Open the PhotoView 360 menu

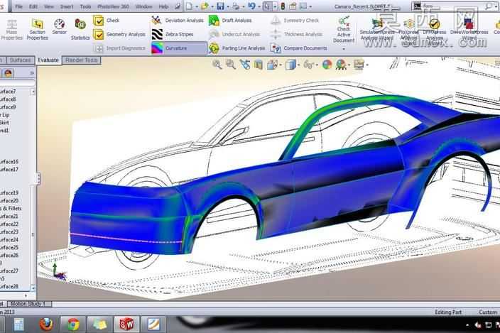click(113, 6)
